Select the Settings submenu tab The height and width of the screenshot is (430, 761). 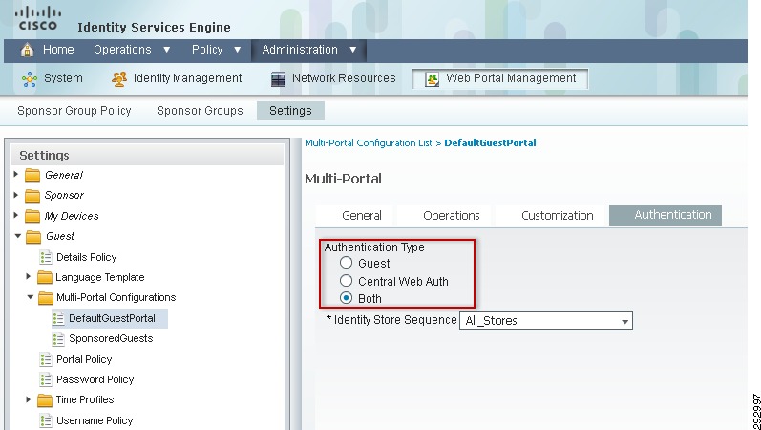click(x=290, y=111)
